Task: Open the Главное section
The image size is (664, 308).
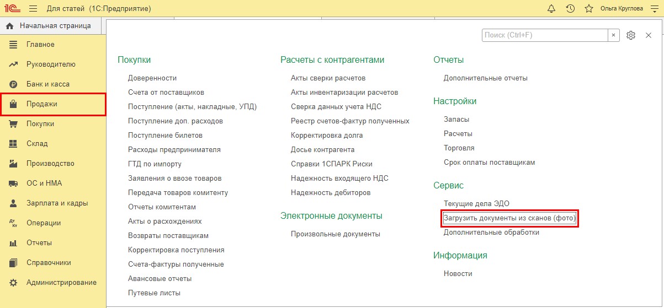Action: [x=40, y=45]
